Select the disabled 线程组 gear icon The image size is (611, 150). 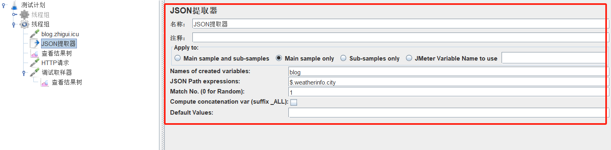pyautogui.click(x=24, y=15)
